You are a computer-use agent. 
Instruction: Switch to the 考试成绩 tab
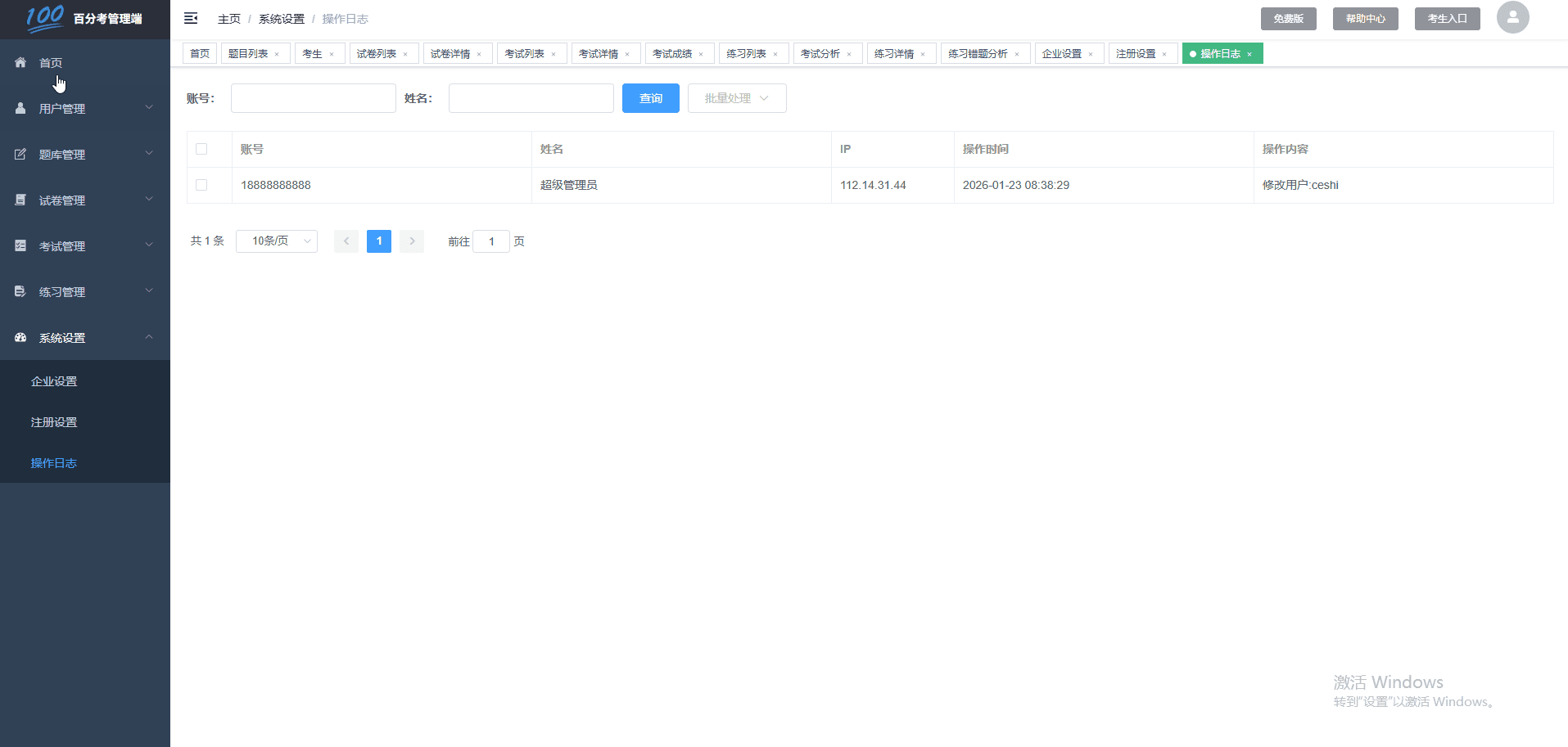673,53
